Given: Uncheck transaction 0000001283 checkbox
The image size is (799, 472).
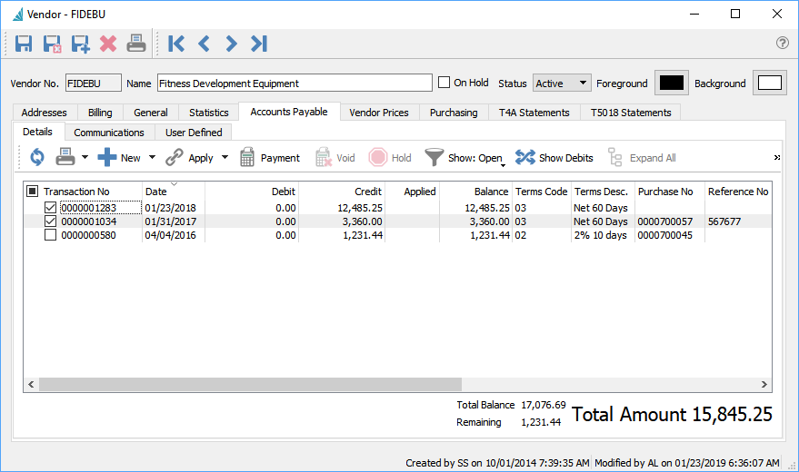Looking at the screenshot, I should (x=50, y=208).
